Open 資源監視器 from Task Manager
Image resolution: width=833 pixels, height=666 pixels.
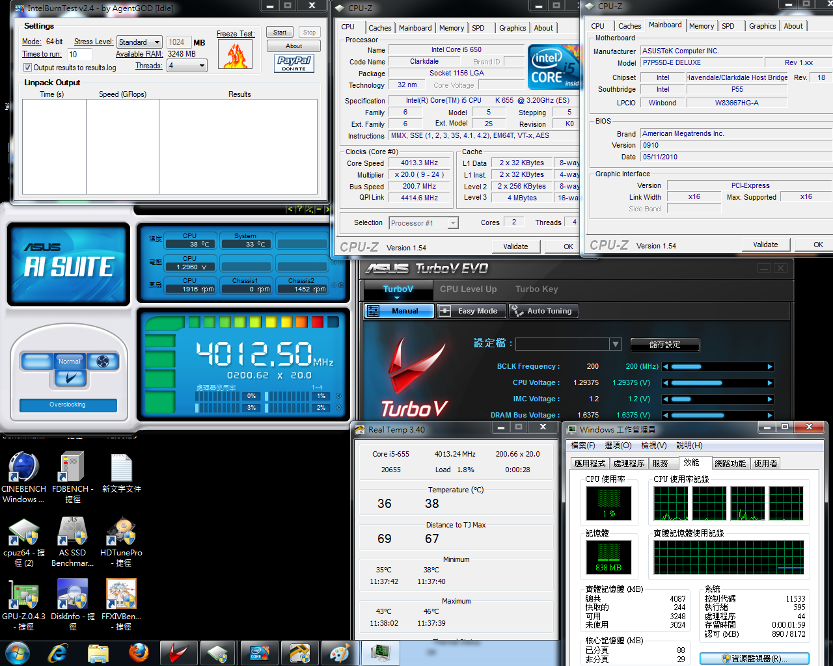(754, 659)
